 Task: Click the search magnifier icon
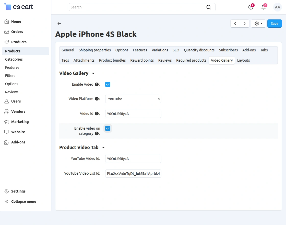pyautogui.click(x=208, y=7)
